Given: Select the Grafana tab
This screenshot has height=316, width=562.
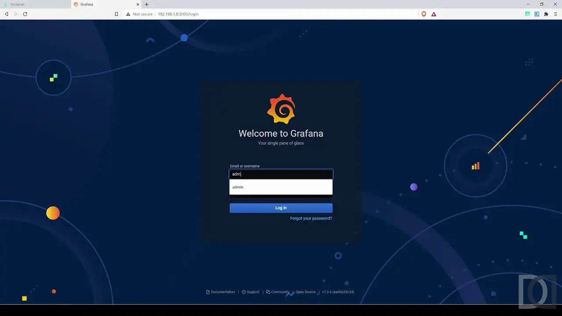Looking at the screenshot, I should coord(105,4).
